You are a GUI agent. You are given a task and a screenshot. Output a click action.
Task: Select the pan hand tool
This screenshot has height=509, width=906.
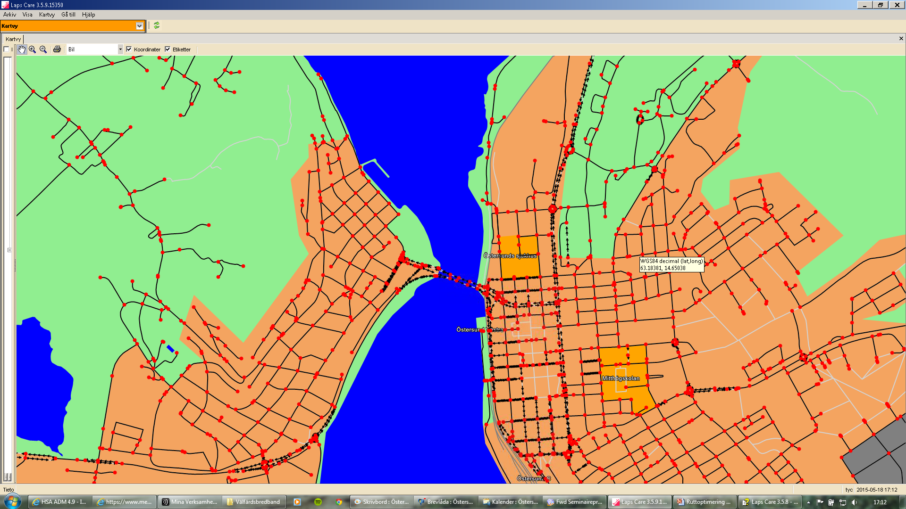[x=22, y=49]
